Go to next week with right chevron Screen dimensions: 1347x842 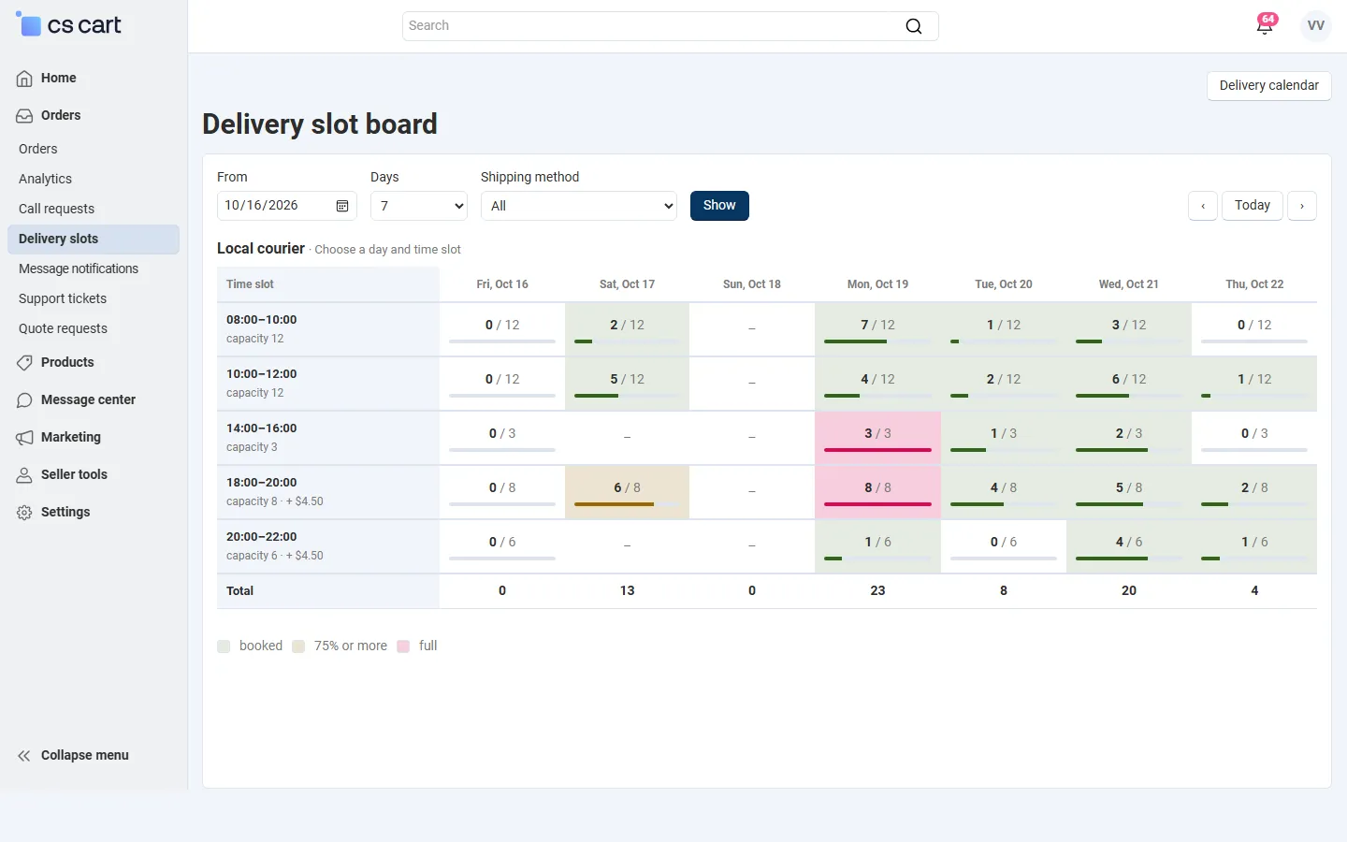click(x=1302, y=206)
